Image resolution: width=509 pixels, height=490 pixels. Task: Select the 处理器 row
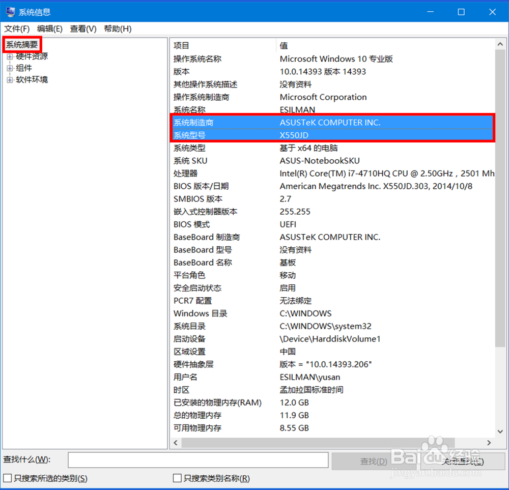[333, 174]
